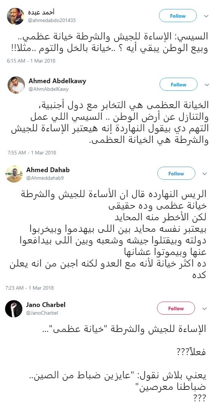Open Ahmed Abdelkawy's profile avatar
Image resolution: width=217 pixels, height=405 pixels.
coord(16,85)
